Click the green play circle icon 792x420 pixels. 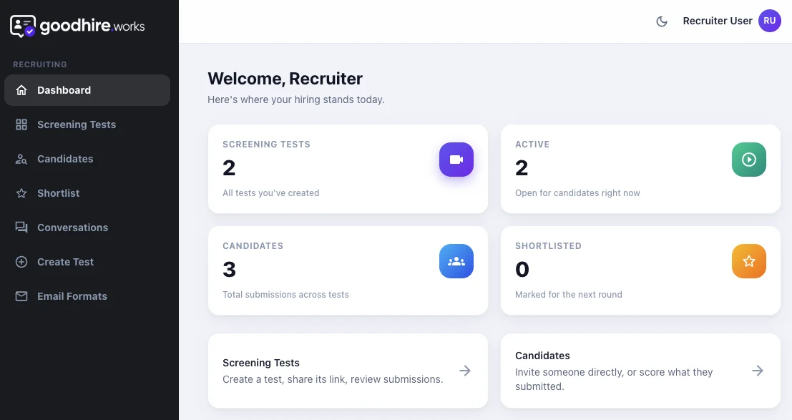(748, 160)
